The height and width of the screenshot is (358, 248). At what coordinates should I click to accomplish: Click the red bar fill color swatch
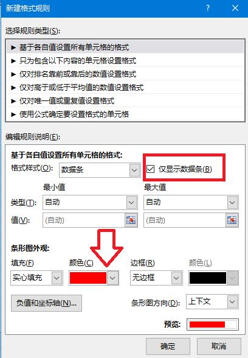(x=88, y=278)
